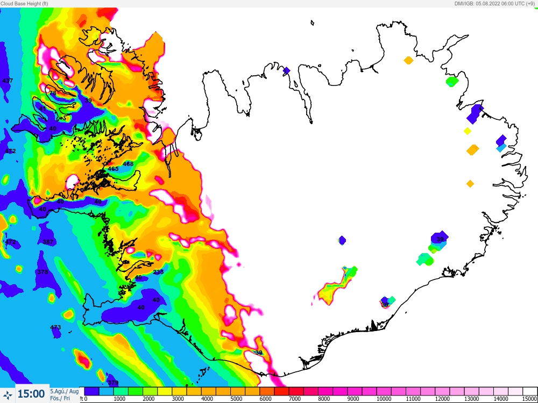Pick the yellow legend swatch left of 3000

(164, 391)
